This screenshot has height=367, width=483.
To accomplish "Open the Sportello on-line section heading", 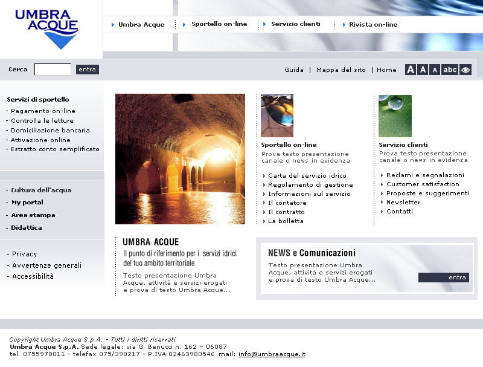I will [289, 145].
